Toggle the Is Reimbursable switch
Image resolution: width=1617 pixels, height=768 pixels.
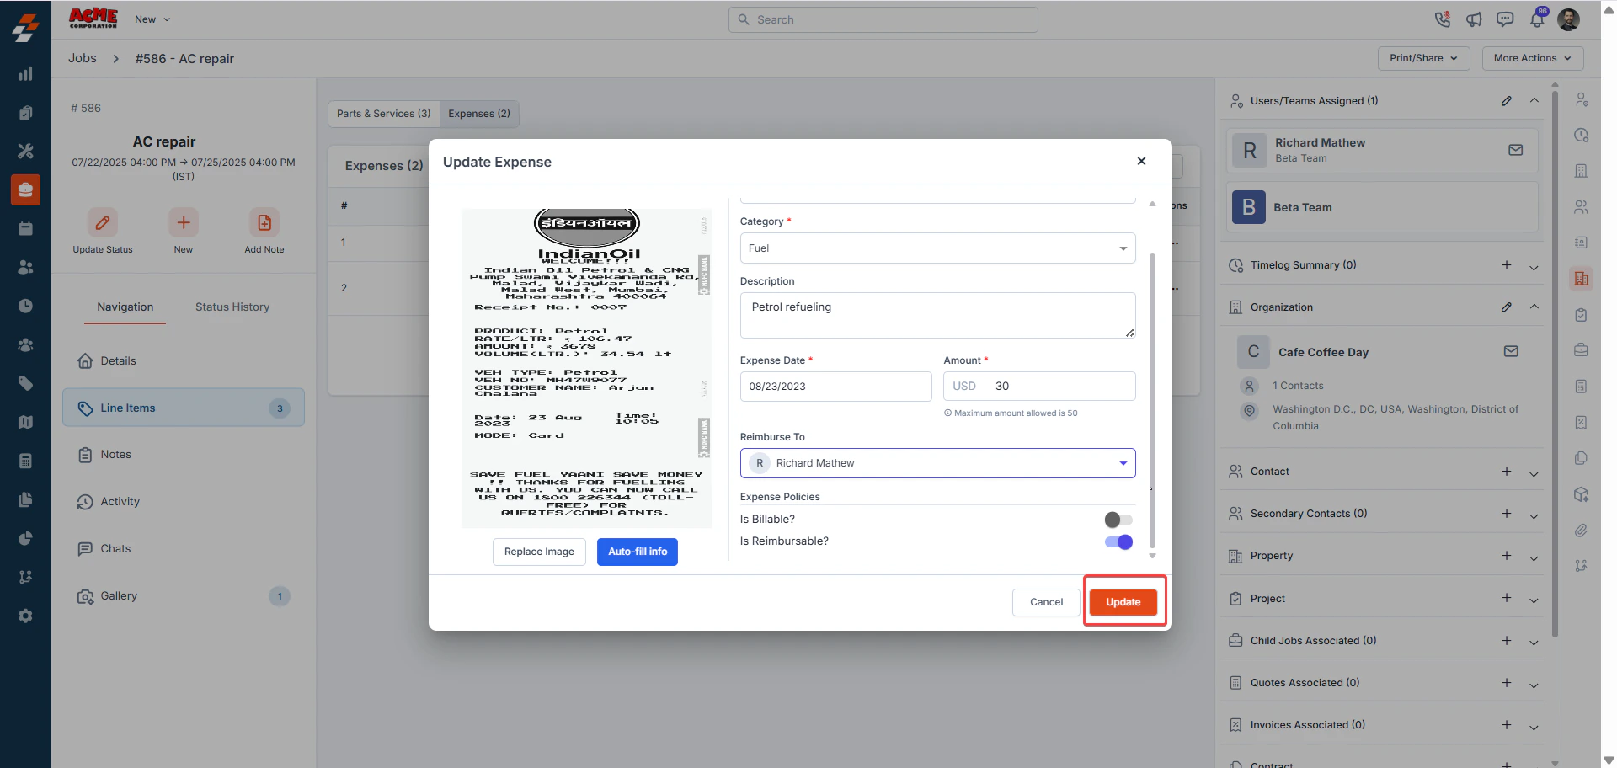tap(1118, 541)
